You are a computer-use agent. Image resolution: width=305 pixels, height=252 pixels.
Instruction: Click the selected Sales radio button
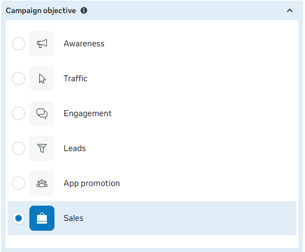pyautogui.click(x=19, y=218)
